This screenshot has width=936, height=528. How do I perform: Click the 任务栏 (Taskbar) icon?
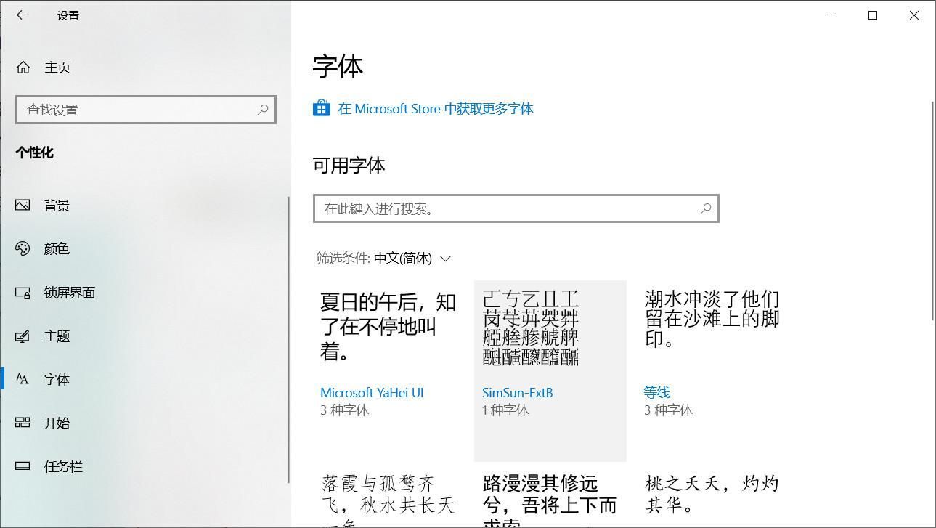click(24, 466)
